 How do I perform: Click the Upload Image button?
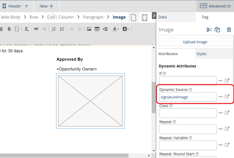(195, 42)
